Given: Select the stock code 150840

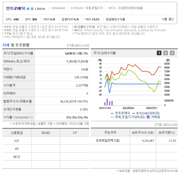Looking at the screenshot, I should (x=40, y=9).
